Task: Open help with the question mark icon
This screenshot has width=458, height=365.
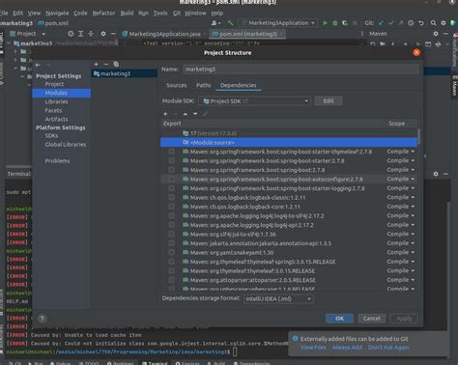Action: click(42, 319)
